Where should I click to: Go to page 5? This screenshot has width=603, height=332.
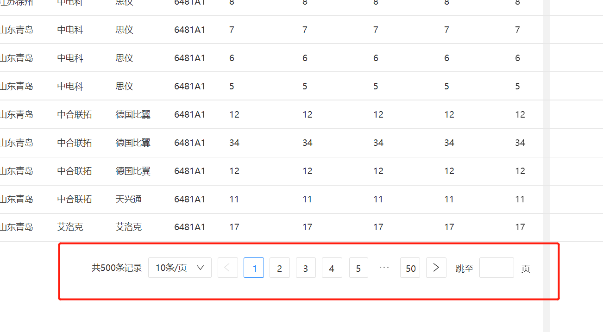358,268
